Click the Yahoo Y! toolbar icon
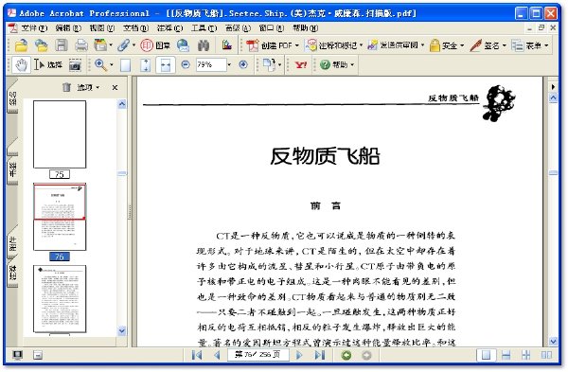 click(x=301, y=64)
